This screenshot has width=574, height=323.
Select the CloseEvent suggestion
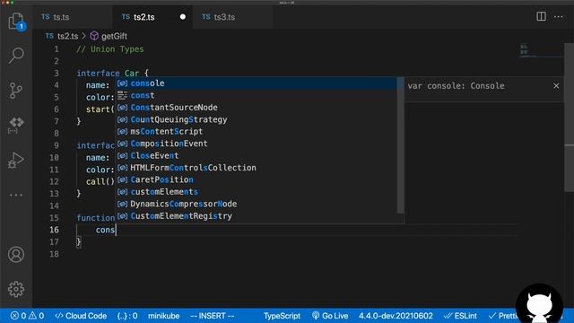(257, 155)
